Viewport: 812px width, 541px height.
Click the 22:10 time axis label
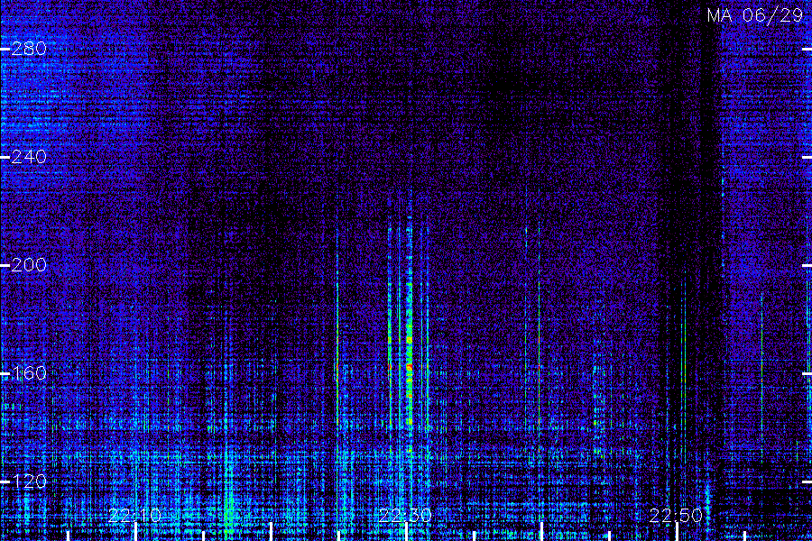pos(134,515)
